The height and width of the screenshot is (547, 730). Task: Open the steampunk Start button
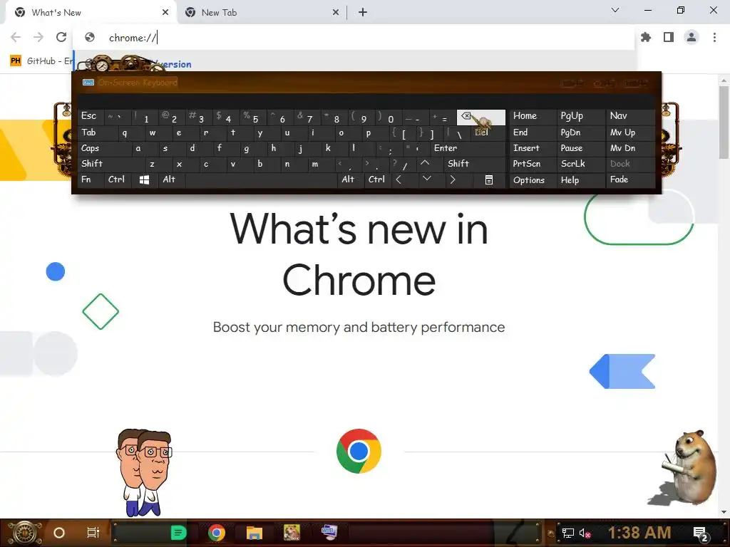(x=25, y=533)
